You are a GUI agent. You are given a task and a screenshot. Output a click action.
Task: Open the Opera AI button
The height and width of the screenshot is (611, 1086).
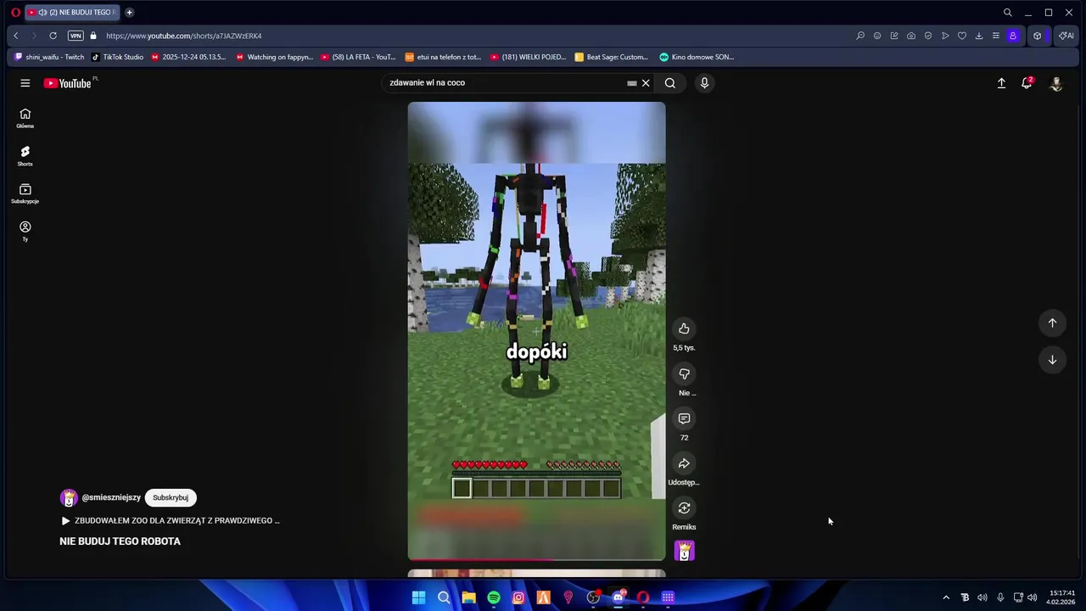point(1066,36)
